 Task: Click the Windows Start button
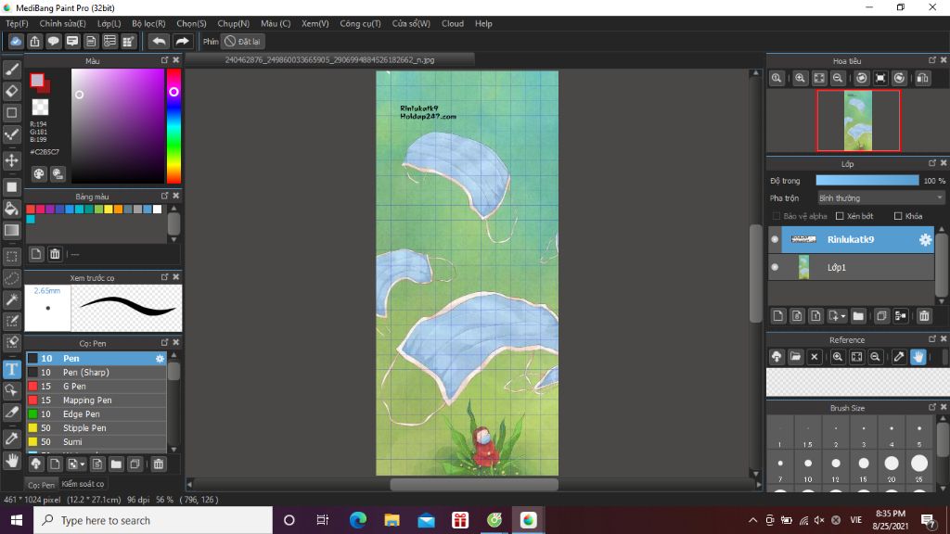(17, 520)
